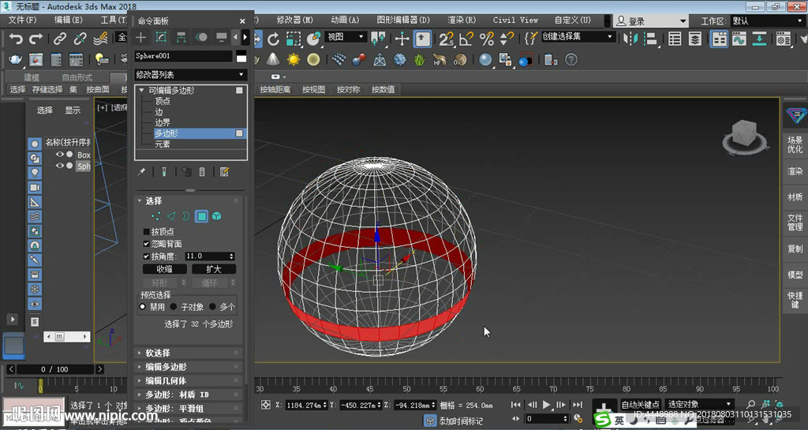Image resolution: width=808 pixels, height=430 pixels.
Task: Open the Modify tab in command panel
Action: pos(161,37)
